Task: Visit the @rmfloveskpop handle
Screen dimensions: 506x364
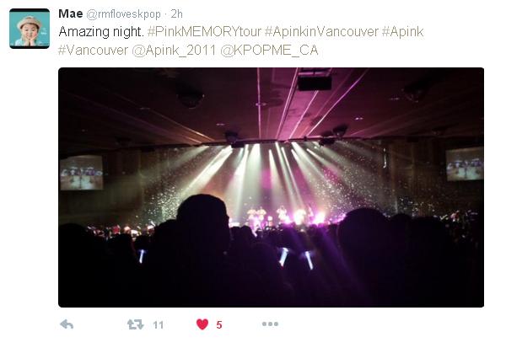Action: click(124, 14)
